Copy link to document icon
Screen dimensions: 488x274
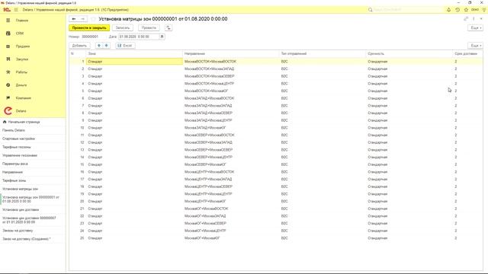coord(466,19)
